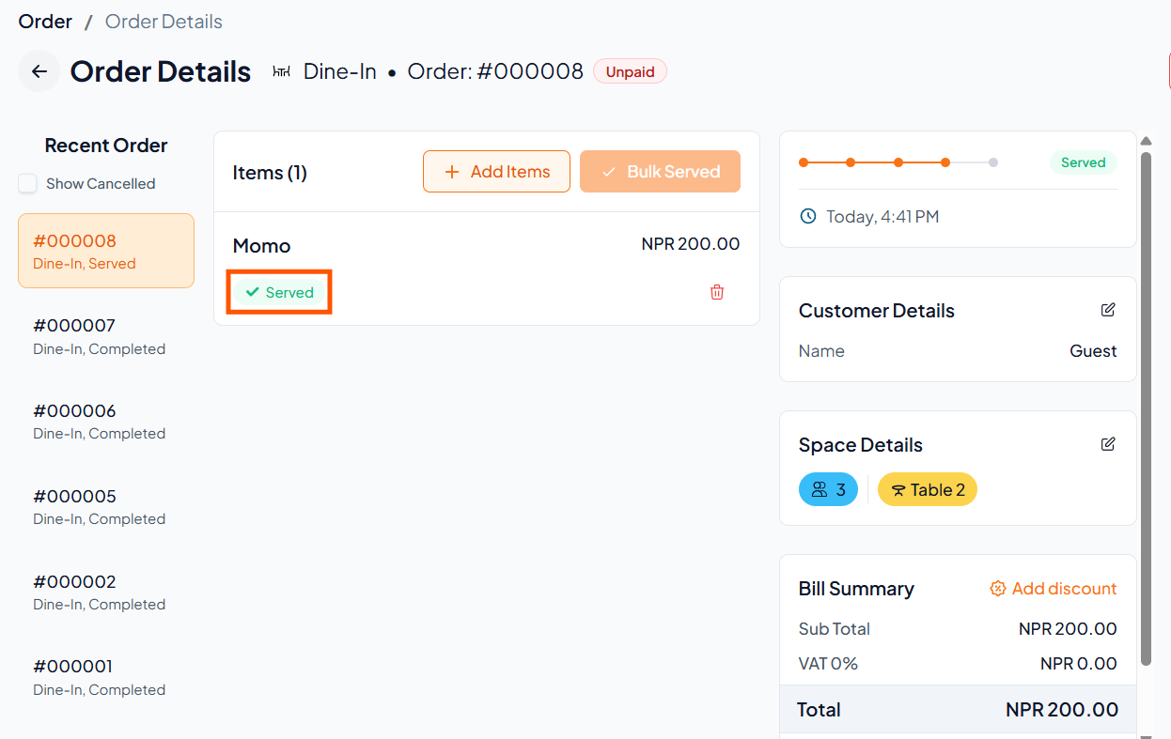Click the Table 2 badge
The width and height of the screenshot is (1171, 739).
click(x=927, y=489)
